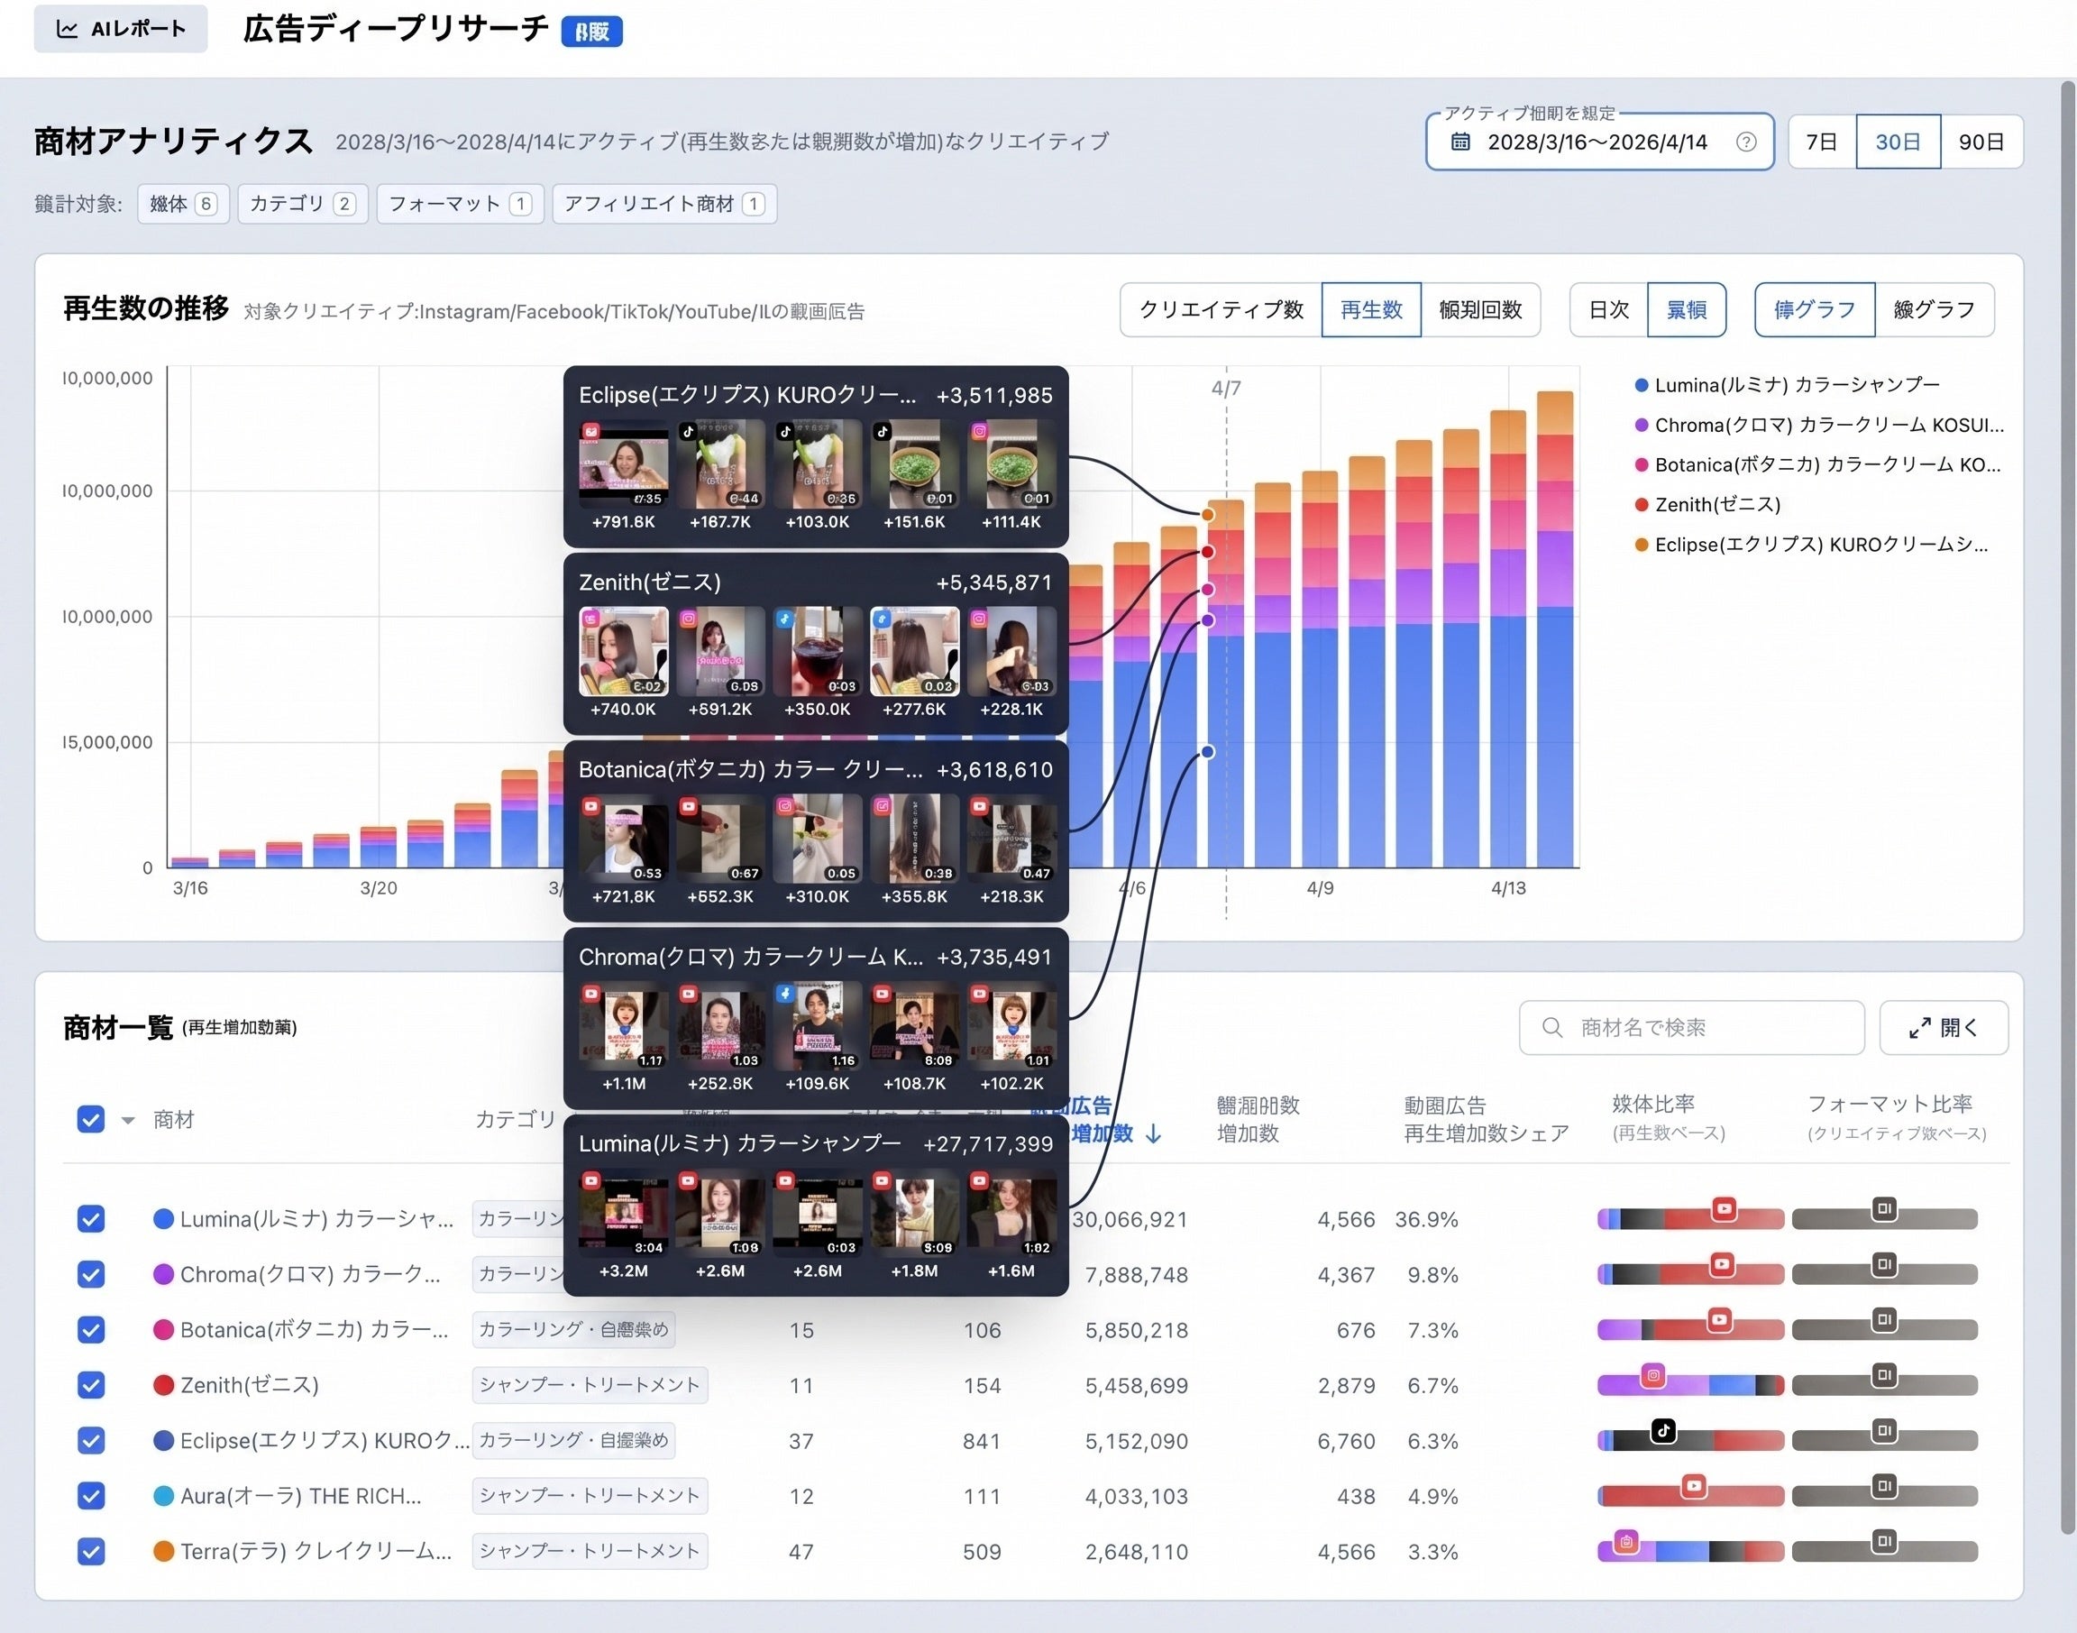Click the 商材名で検索 search field
Viewport: 2077px width, 1633px height.
tap(1691, 1028)
